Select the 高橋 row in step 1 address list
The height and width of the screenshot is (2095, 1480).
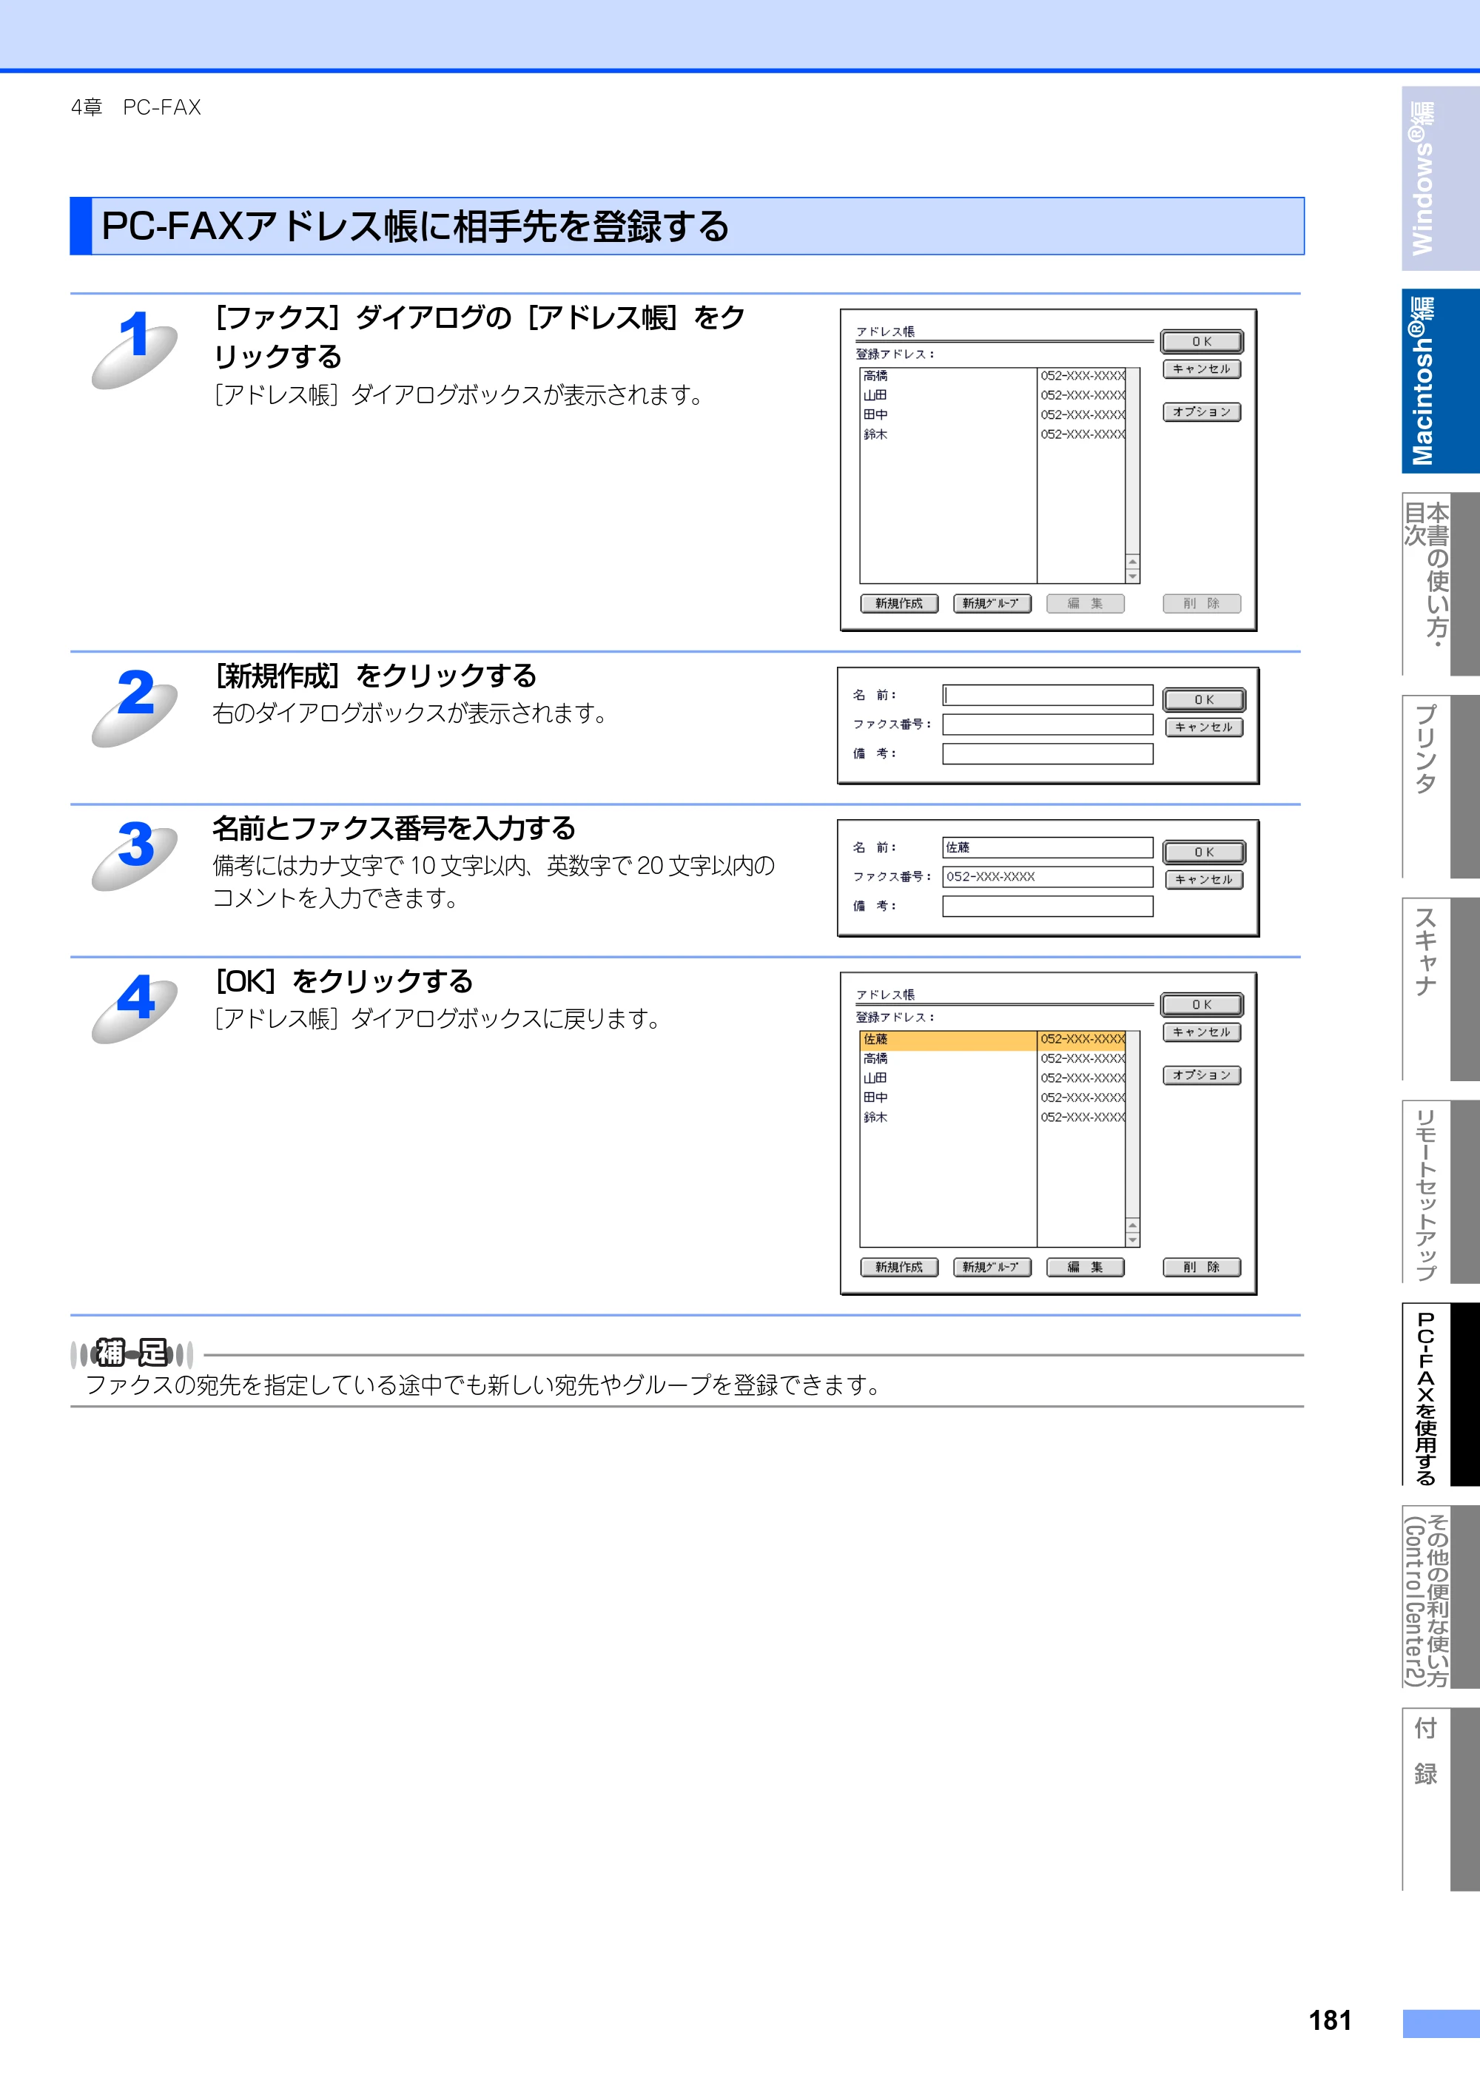pyautogui.click(x=993, y=376)
